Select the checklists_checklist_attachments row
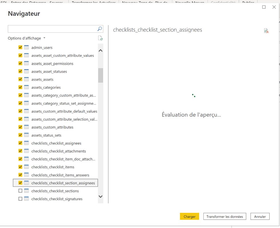 pos(55,151)
